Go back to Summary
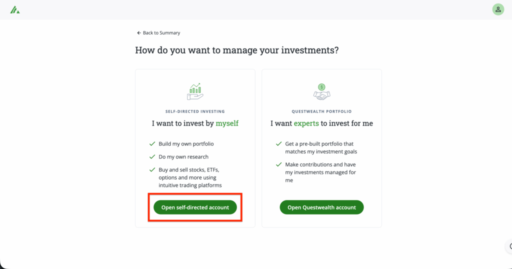The height and width of the screenshot is (269, 512). coord(161,33)
